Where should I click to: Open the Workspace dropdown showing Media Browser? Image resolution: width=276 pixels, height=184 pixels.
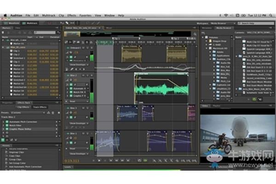point(223,23)
